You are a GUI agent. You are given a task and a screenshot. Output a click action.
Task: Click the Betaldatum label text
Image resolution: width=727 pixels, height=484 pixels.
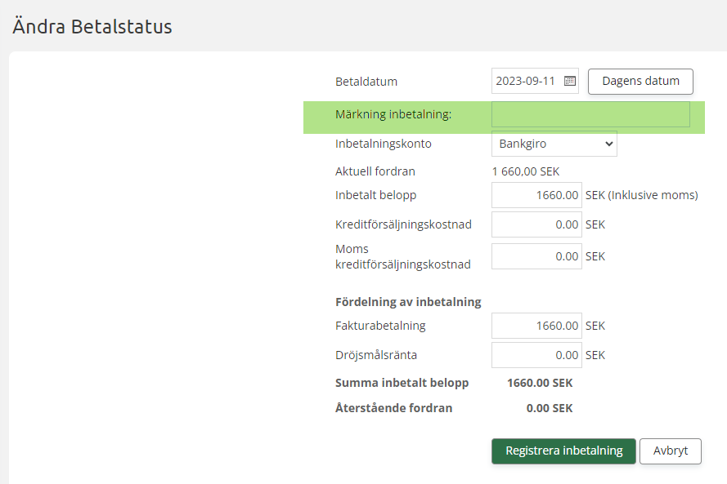coord(366,82)
